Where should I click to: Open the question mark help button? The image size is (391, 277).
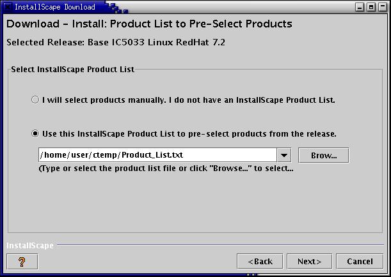(x=22, y=261)
